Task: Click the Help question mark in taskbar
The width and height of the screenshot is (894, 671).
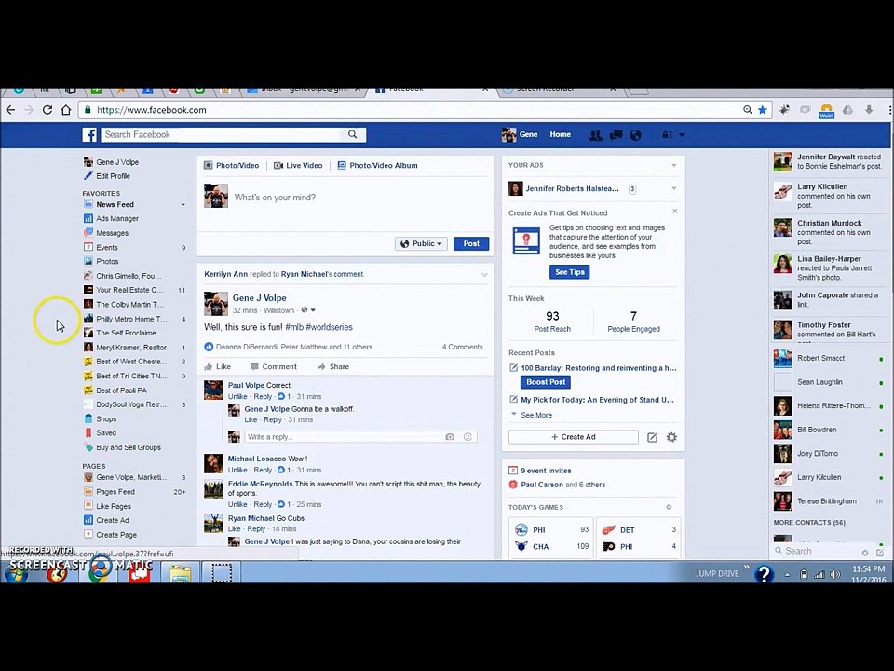Action: click(x=764, y=573)
